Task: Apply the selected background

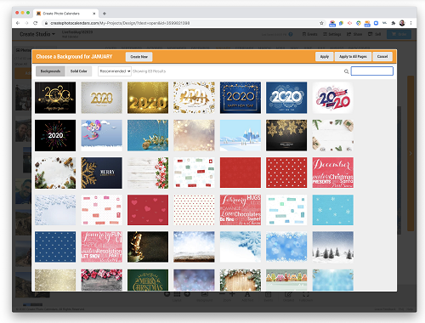Action: click(325, 57)
